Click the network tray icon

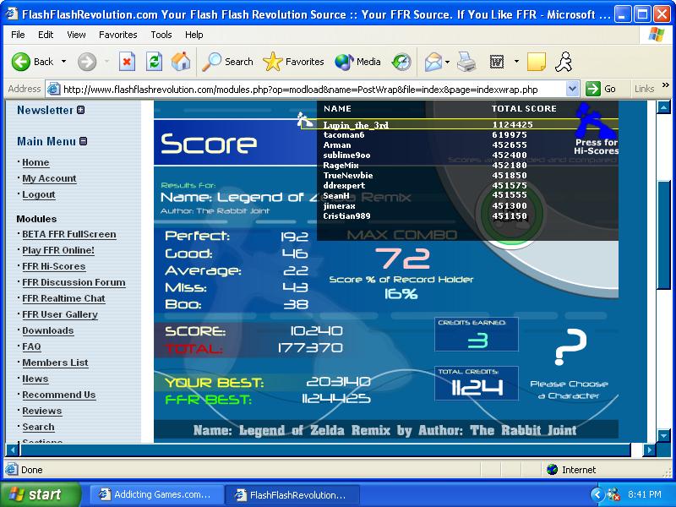(x=613, y=494)
